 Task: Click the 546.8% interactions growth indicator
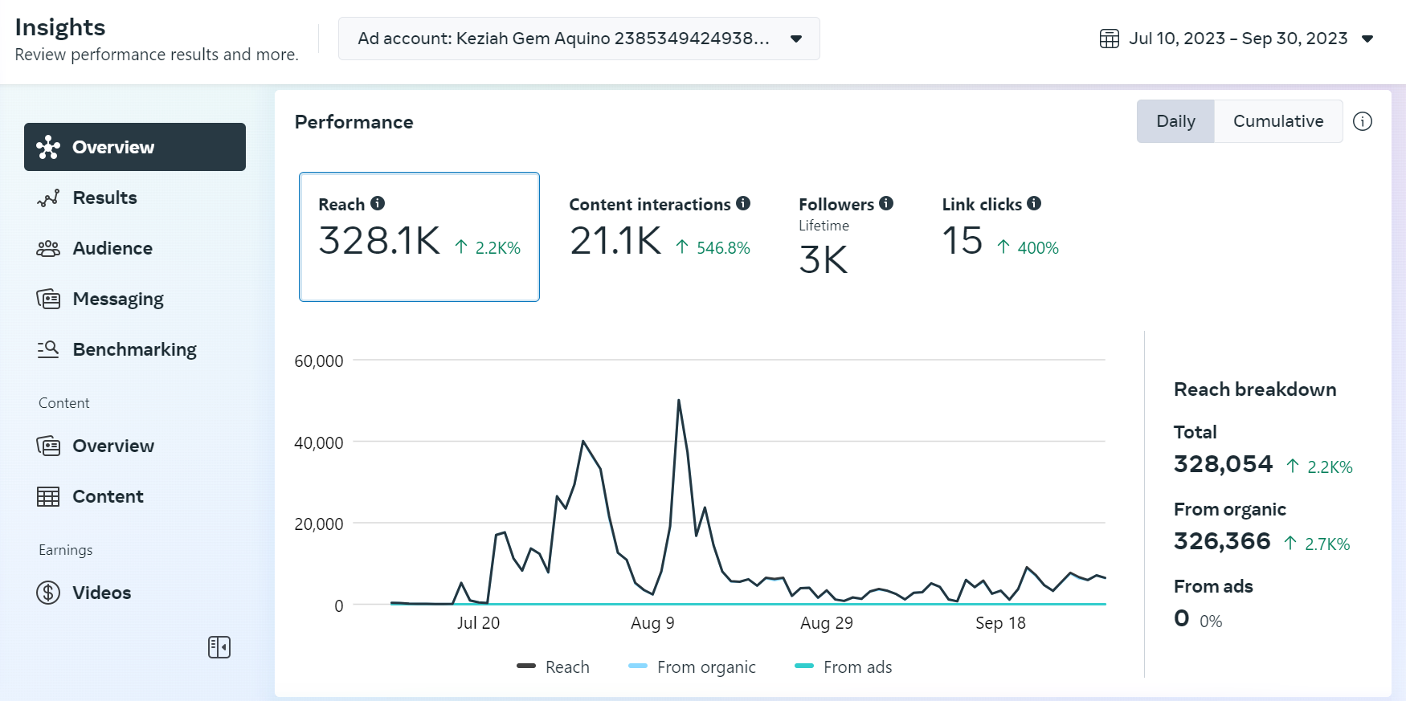point(713,248)
